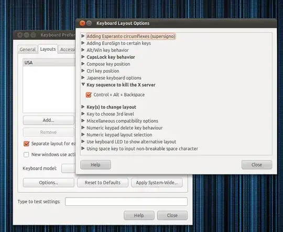This screenshot has width=283, height=232.
Task: Expand the Ctrl key position triangle
Action: [x=83, y=71]
